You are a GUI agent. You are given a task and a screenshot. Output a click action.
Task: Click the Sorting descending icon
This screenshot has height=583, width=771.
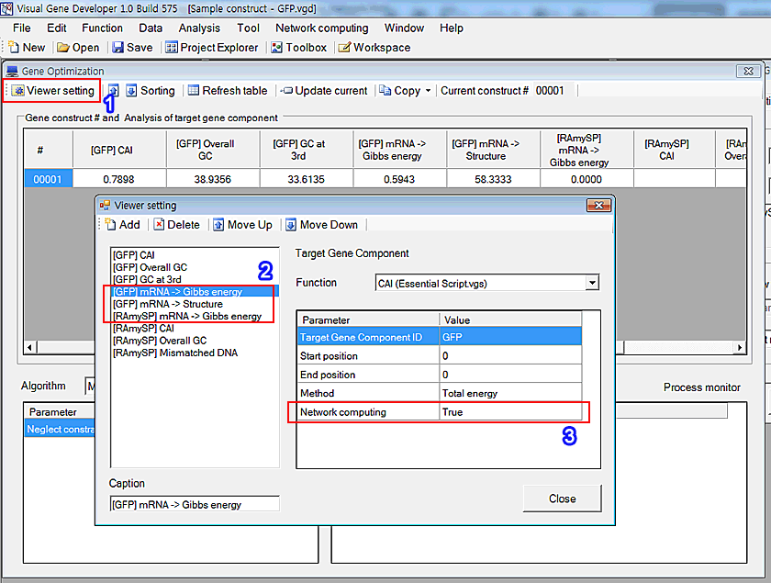click(131, 91)
